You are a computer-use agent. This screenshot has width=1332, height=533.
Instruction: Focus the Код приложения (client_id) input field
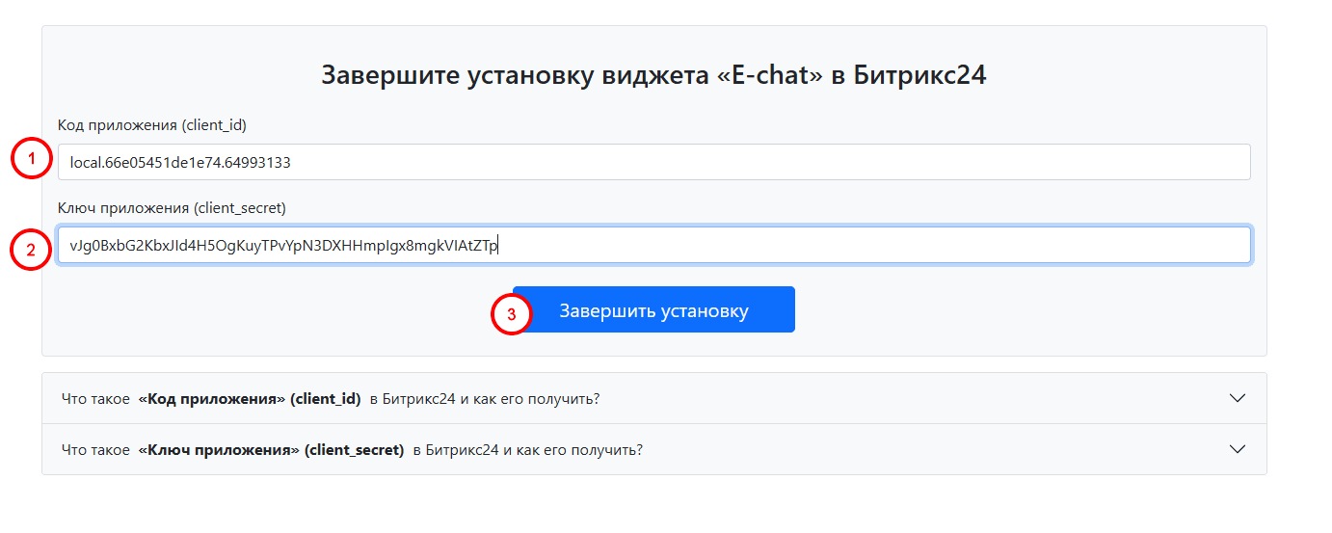(x=653, y=162)
